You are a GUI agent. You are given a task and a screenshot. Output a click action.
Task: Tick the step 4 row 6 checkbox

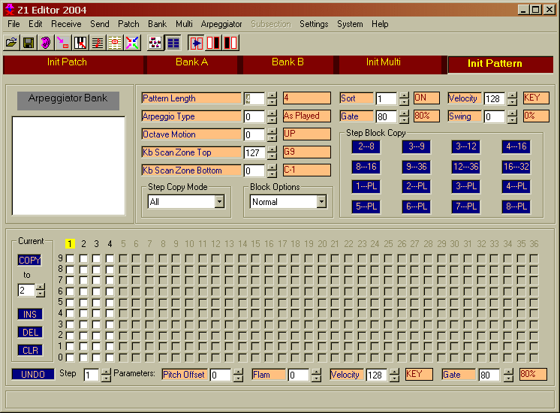tap(110, 291)
